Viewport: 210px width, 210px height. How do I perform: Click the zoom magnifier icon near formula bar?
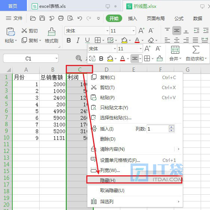pos(79,58)
